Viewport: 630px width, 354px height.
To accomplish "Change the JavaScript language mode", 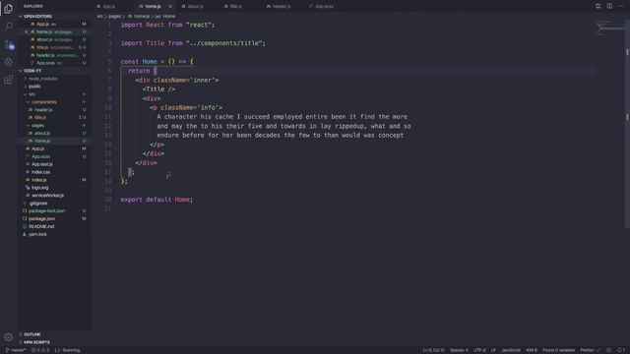I will coord(511,350).
